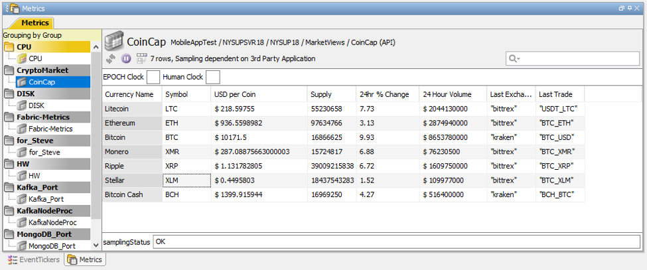Select the Bitcoin Cash name cell
The height and width of the screenshot is (270, 647).
132,194
